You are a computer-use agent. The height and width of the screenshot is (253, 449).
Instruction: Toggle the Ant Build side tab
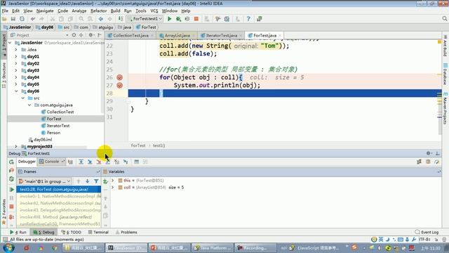[445, 46]
